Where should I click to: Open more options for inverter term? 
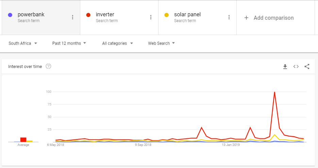coord(151,17)
